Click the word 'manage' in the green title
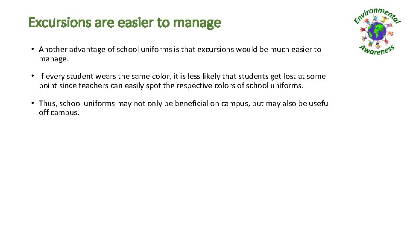 tap(197, 23)
